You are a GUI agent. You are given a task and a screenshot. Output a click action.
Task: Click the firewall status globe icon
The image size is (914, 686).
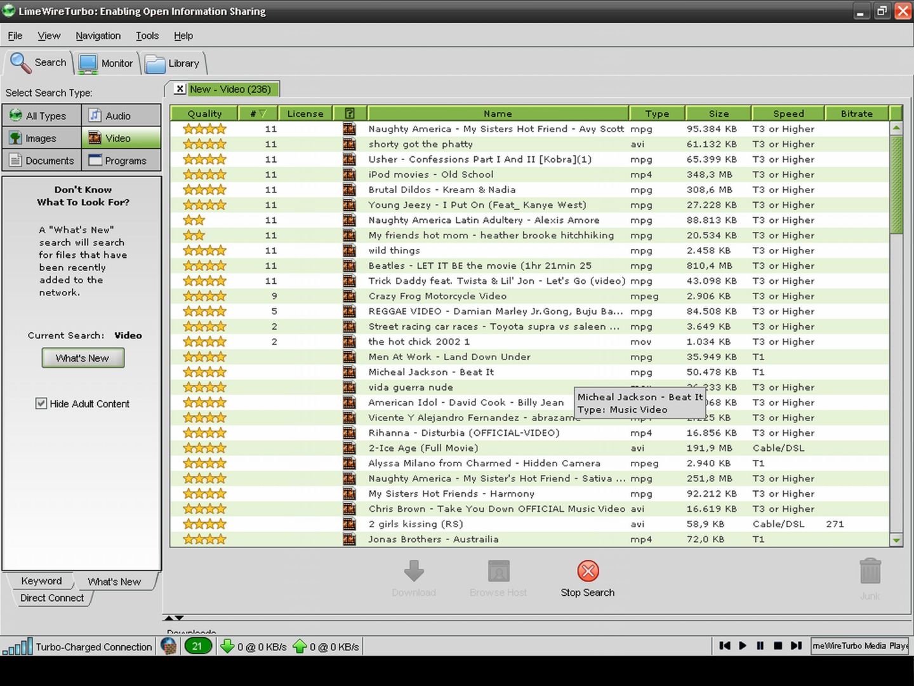coord(169,647)
